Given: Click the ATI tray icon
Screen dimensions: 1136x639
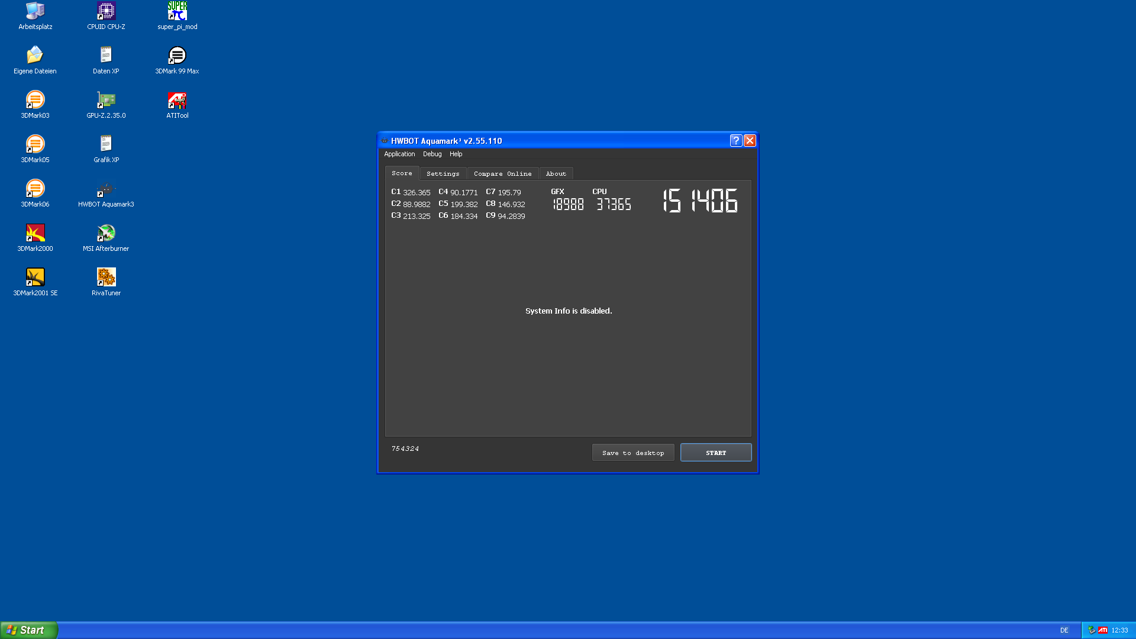Looking at the screenshot, I should coord(1103,630).
